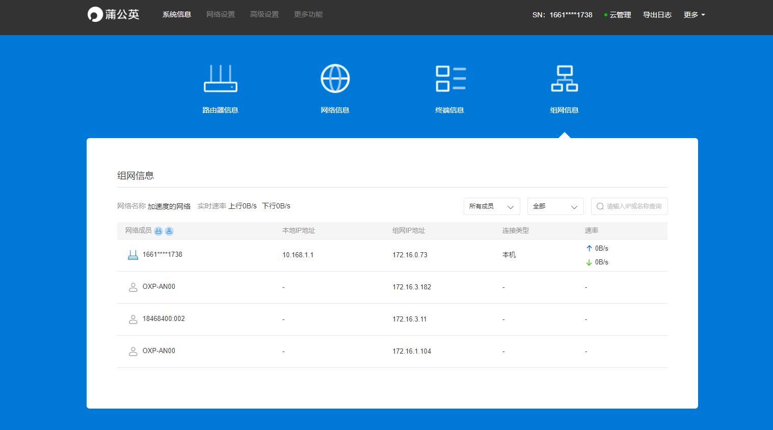773x430 pixels.
Task: Open the 组网信息 topology icon
Action: click(x=564, y=78)
